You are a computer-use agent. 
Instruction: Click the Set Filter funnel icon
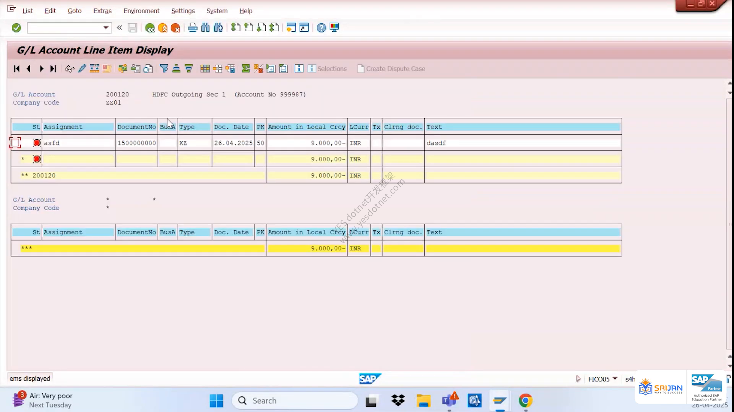(164, 69)
